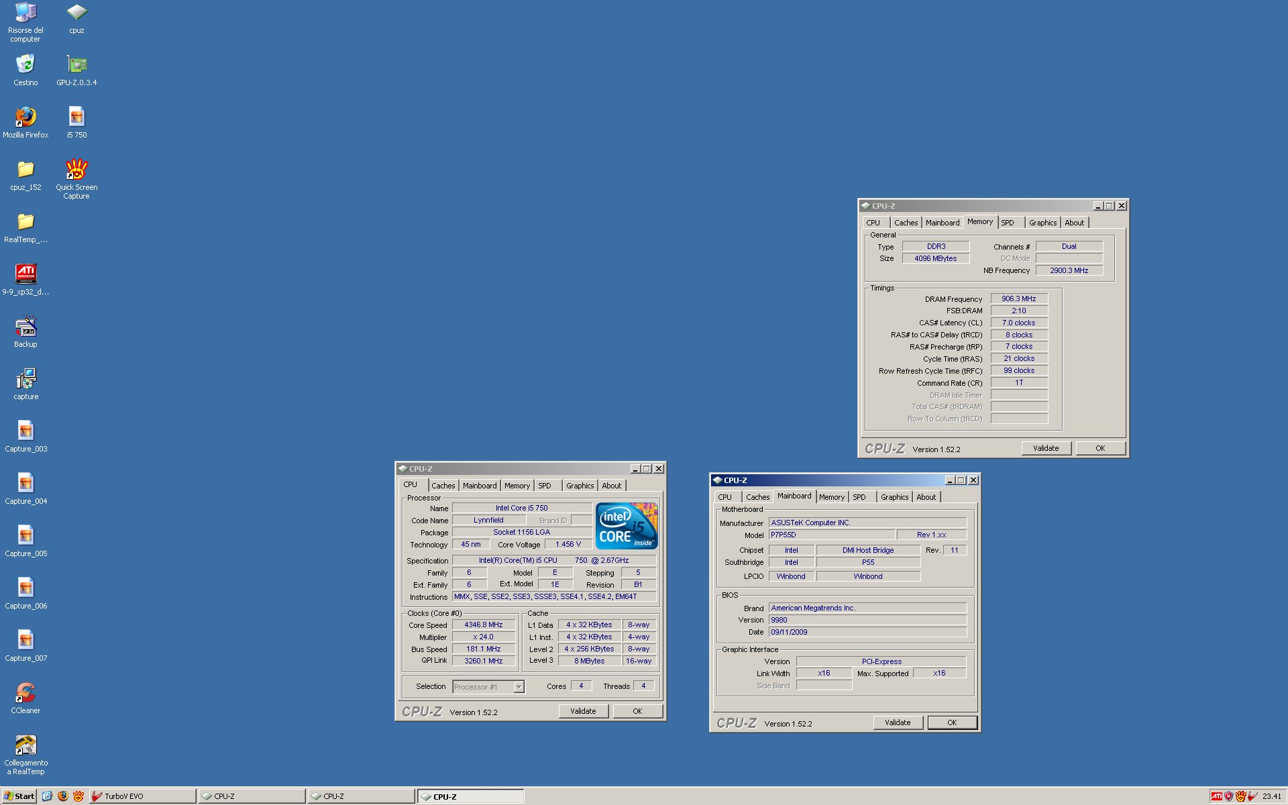Image resolution: width=1288 pixels, height=805 pixels.
Task: Click the DRAM Frequency value 906.3 MHz
Action: click(x=1019, y=299)
